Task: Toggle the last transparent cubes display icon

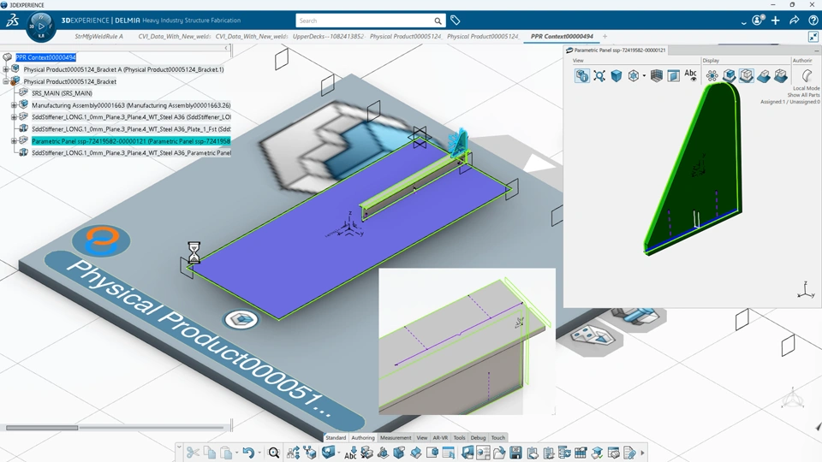Action: pos(781,76)
